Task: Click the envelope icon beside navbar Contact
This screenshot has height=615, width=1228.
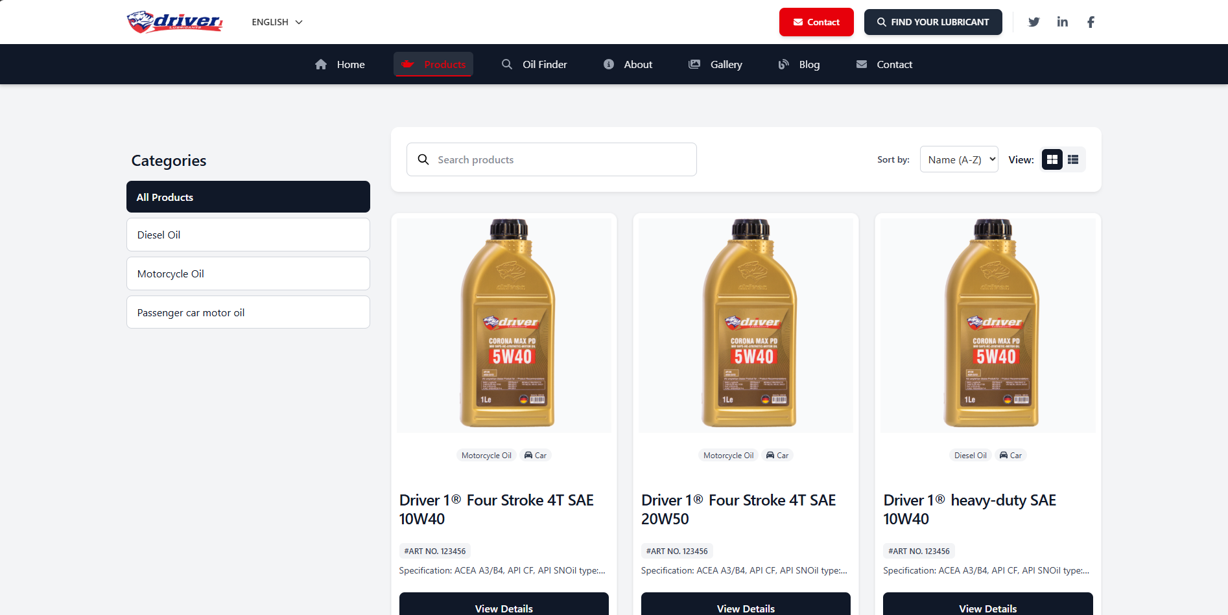Action: click(x=862, y=64)
